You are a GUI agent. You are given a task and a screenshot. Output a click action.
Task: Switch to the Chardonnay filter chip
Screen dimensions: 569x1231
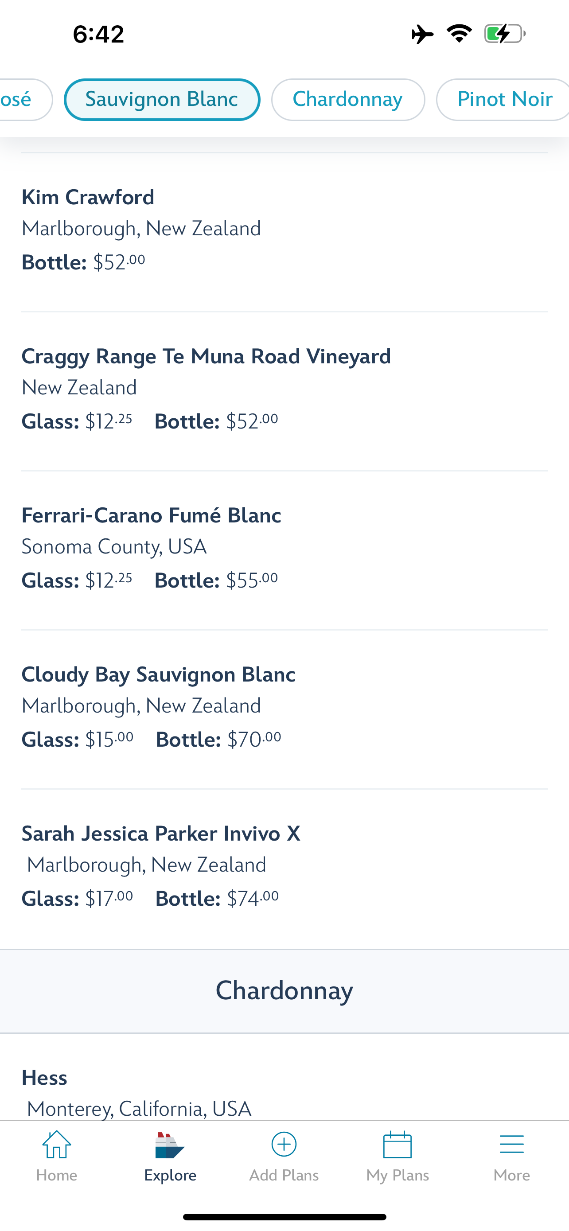[x=348, y=99]
